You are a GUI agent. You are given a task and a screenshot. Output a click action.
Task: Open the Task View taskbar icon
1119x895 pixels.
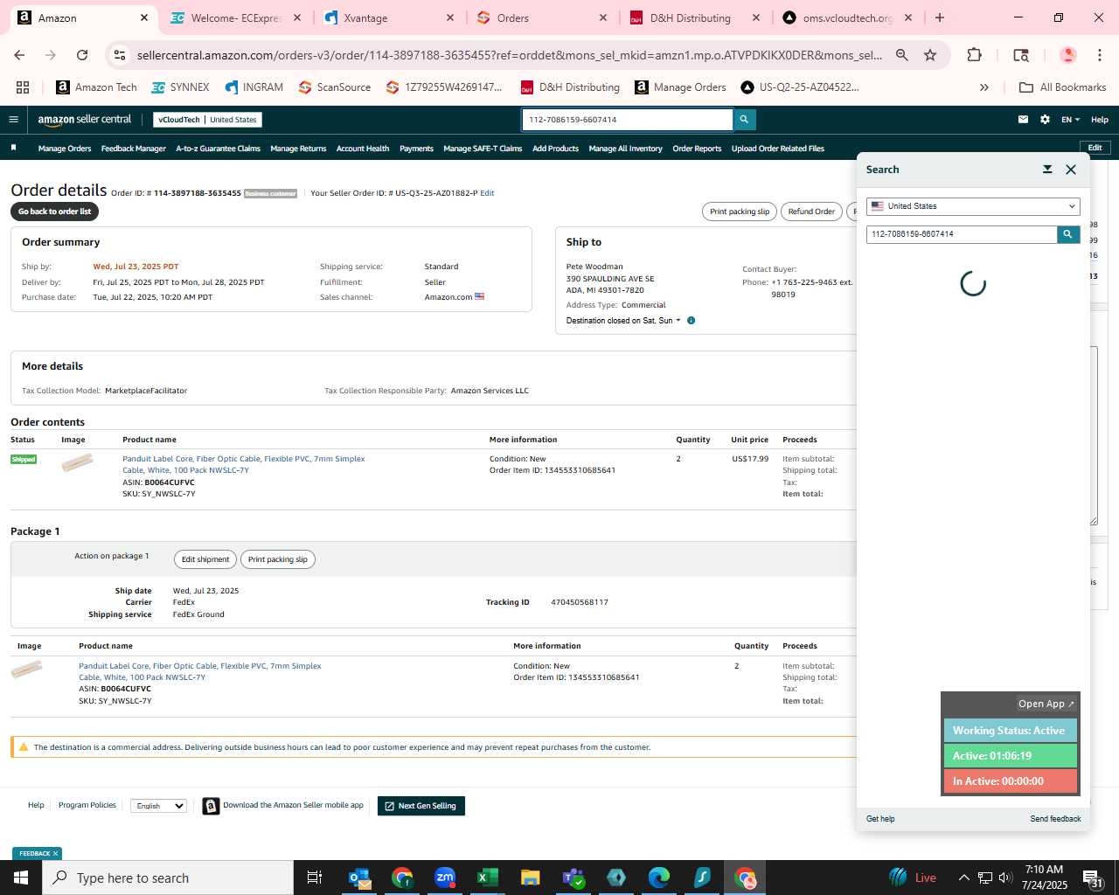(315, 878)
